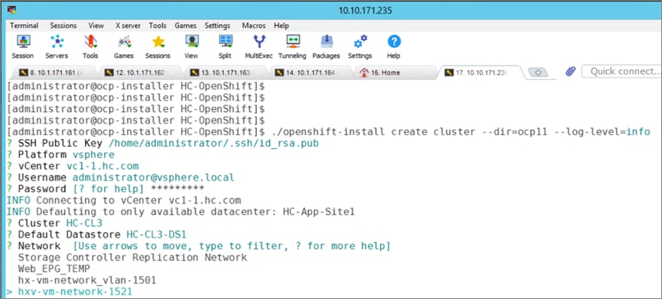Switch to tab 14. 10.1.171.164
Image resolution: width=662 pixels, height=299 pixels.
[x=310, y=73]
